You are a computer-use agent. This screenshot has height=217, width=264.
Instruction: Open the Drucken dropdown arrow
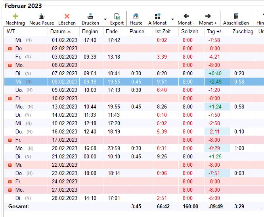coord(105,19)
